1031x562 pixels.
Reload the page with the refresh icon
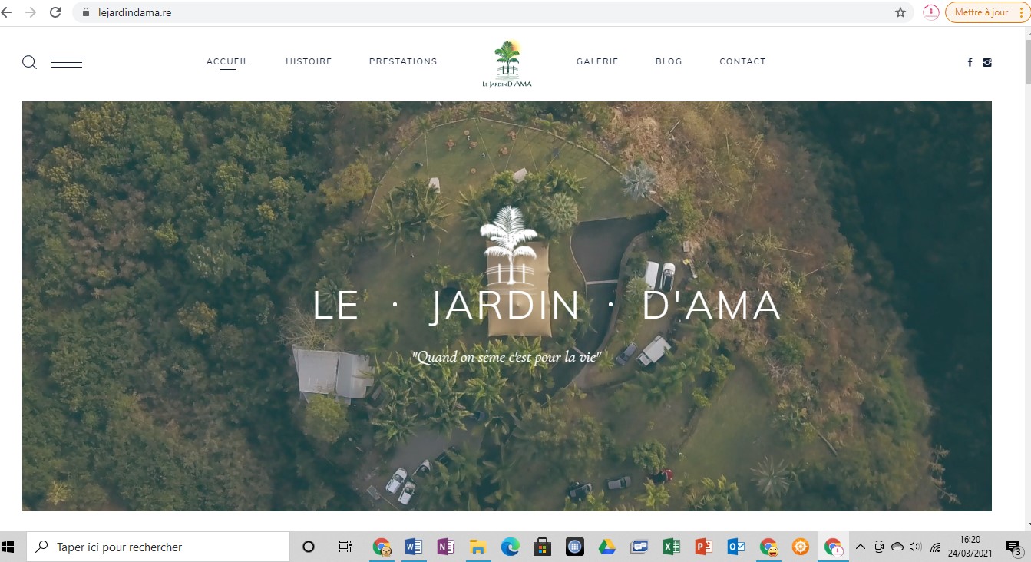[x=55, y=12]
